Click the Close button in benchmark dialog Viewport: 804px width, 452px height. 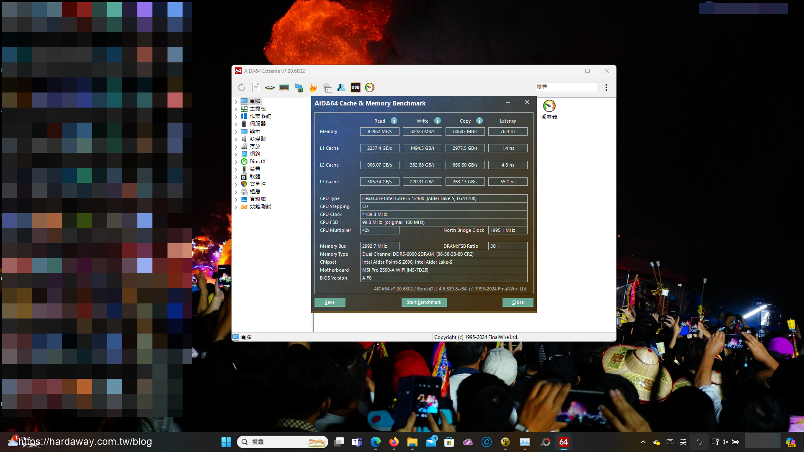coord(518,302)
